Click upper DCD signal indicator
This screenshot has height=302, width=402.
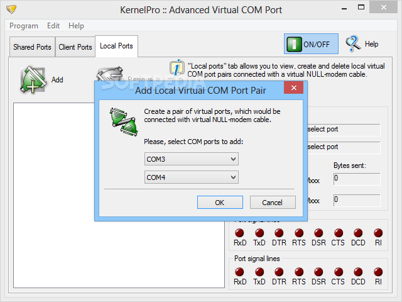click(x=358, y=233)
